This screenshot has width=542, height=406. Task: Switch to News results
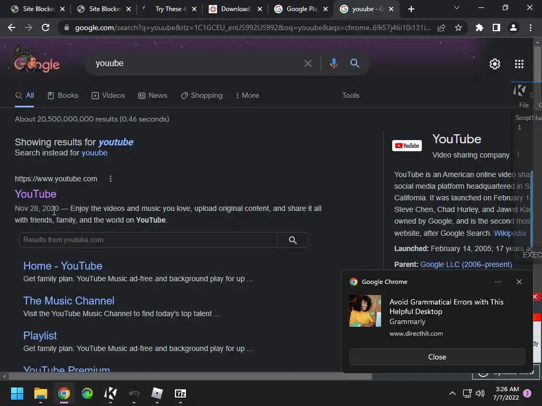[152, 96]
